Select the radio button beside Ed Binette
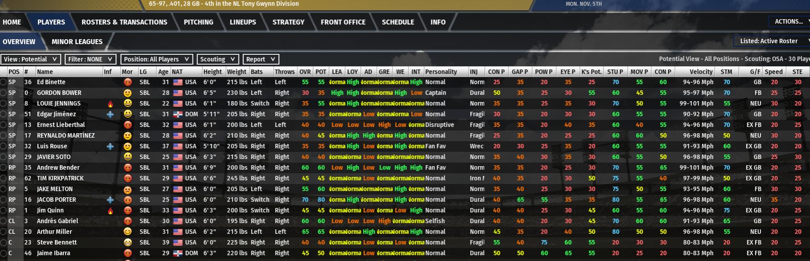The width and height of the screenshot is (810, 261). [x=4, y=82]
